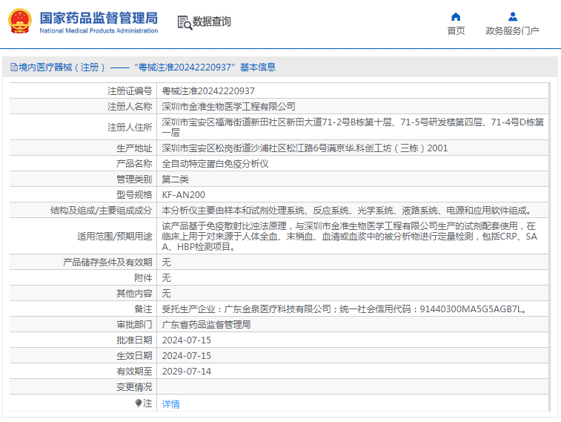Viewport: 561px width, 422px height.
Task: Click the 无 value for 产品储存条件及有效期
Action: click(x=166, y=262)
